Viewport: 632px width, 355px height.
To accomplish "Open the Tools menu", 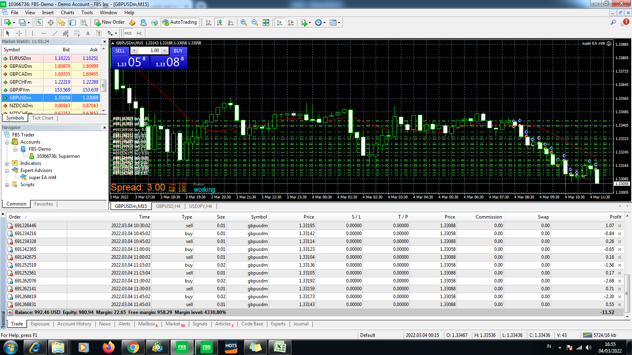I will (87, 13).
